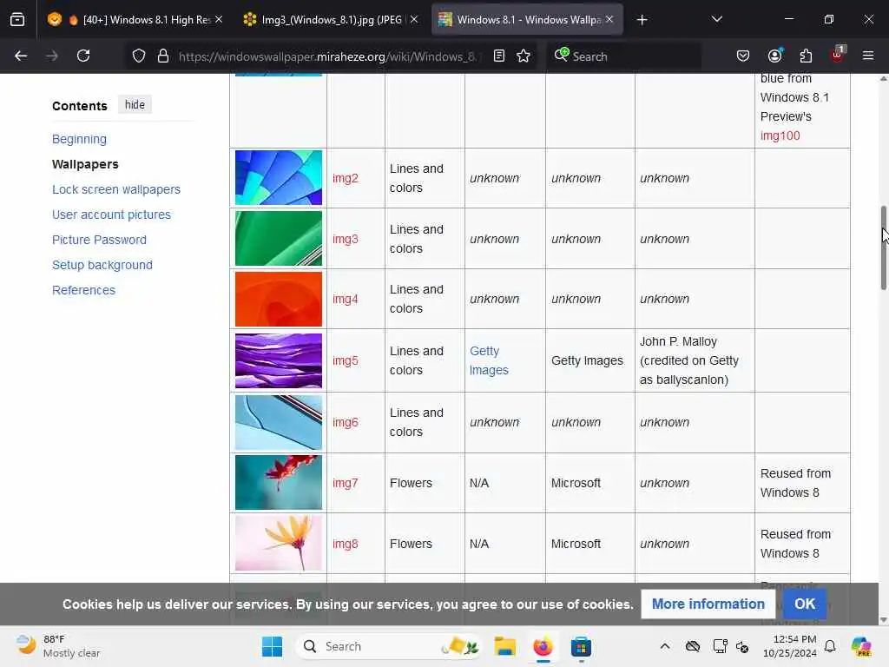
Task: Open a new tab
Action: coord(642,20)
